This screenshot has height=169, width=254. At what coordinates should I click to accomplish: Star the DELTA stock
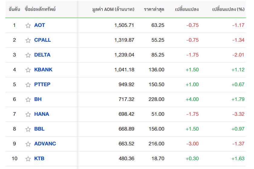tap(28, 55)
